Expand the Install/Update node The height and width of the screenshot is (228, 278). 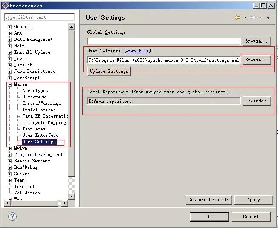[x=9, y=52]
